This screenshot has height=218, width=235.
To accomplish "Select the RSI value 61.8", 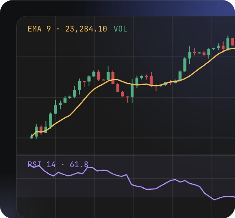I will pos(79,164).
